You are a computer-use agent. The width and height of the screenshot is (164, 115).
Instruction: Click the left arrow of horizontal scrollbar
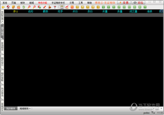(154, 108)
